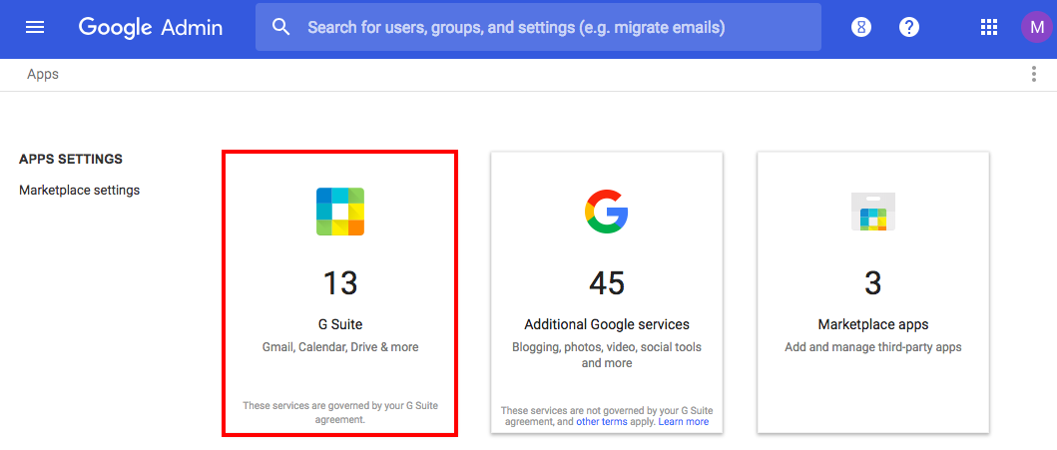Open Additional Google services card title

[607, 324]
